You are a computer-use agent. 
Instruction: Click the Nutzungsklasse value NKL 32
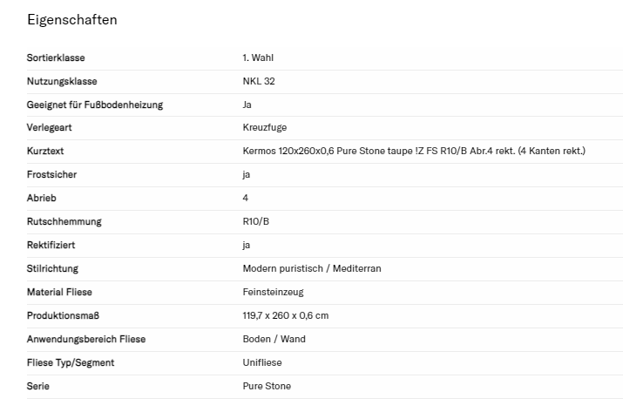261,82
